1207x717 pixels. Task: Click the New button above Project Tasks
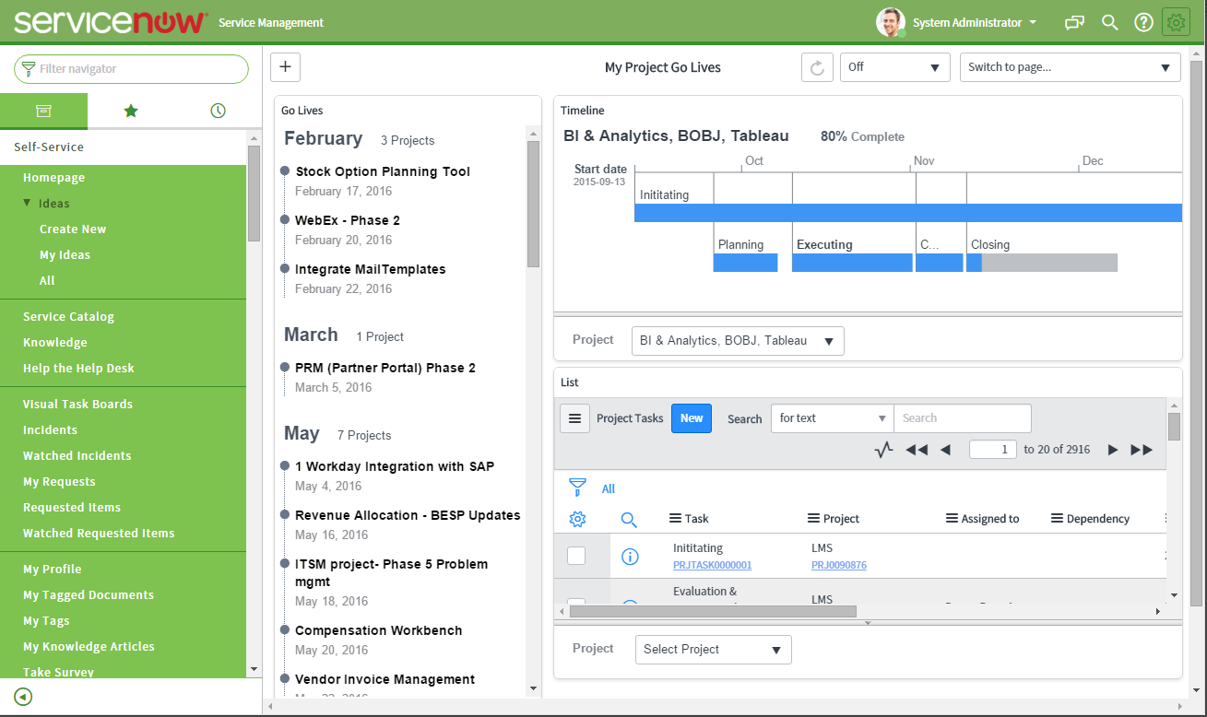[x=691, y=417]
